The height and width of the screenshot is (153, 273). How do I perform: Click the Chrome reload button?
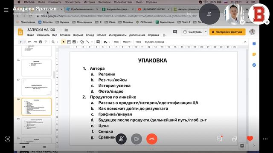(30, 16)
